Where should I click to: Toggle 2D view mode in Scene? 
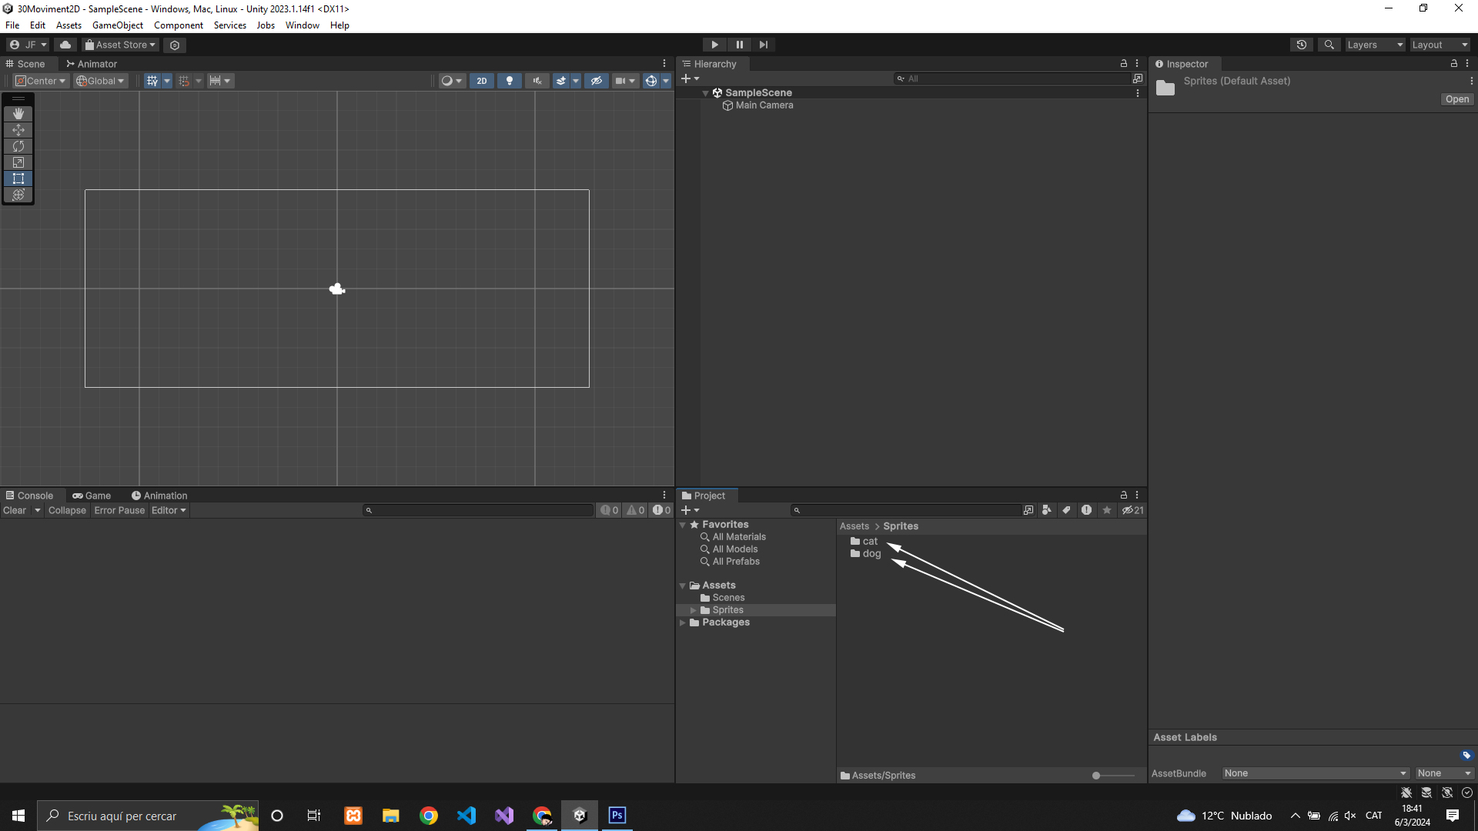tap(482, 81)
